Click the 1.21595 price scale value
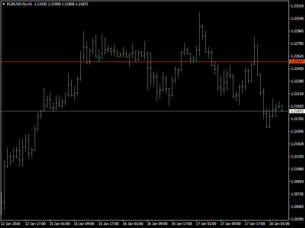This screenshot has width=305, height=228. [x=297, y=131]
